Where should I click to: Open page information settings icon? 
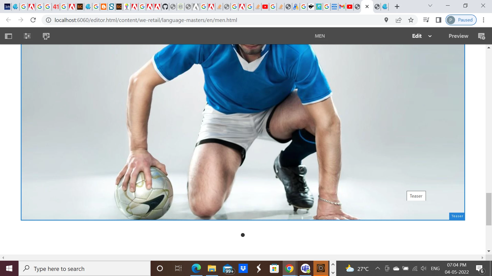(x=27, y=36)
